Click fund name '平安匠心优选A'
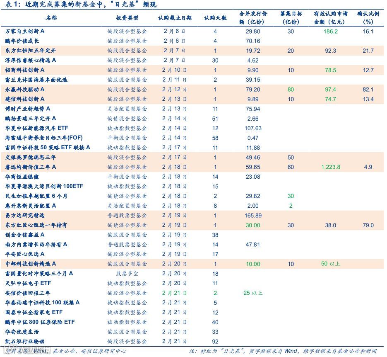 point(25,254)
